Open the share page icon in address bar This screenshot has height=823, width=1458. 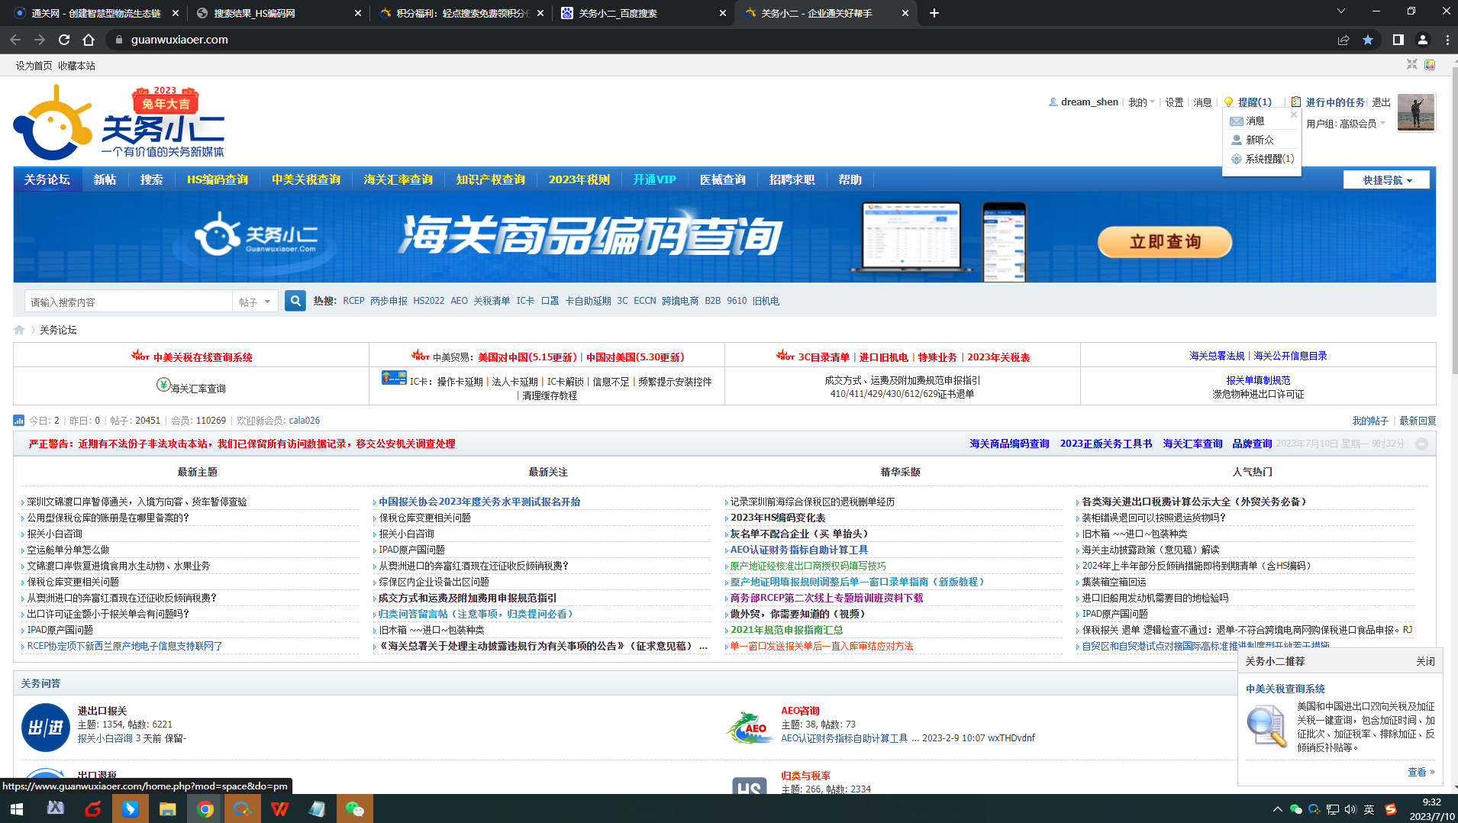point(1343,40)
